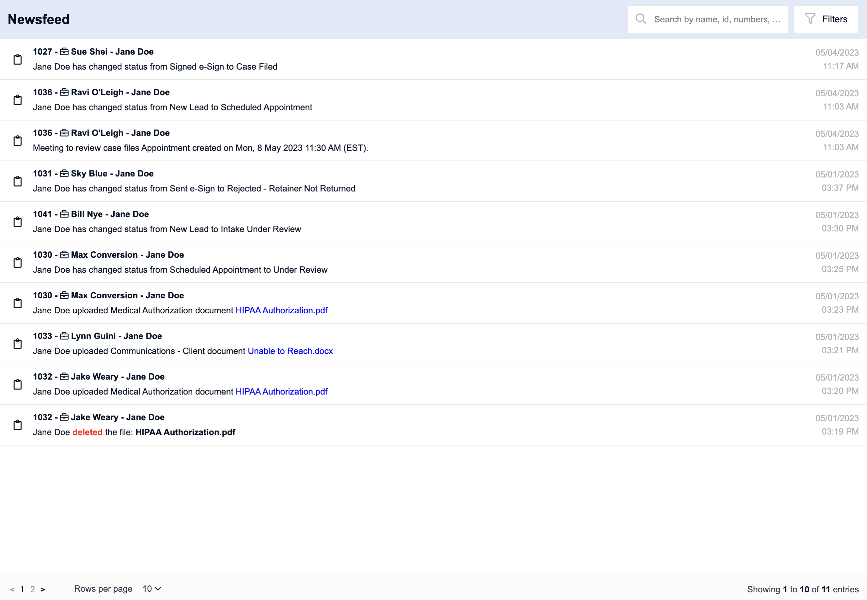The width and height of the screenshot is (867, 600).
Task: Open the Filters button
Action: (826, 19)
